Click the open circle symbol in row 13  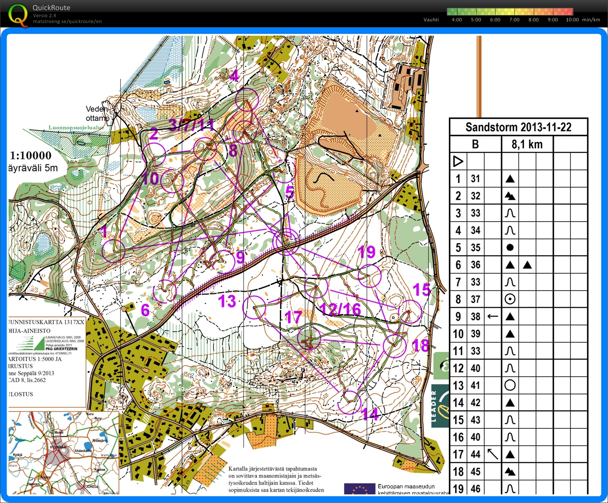coord(510,385)
